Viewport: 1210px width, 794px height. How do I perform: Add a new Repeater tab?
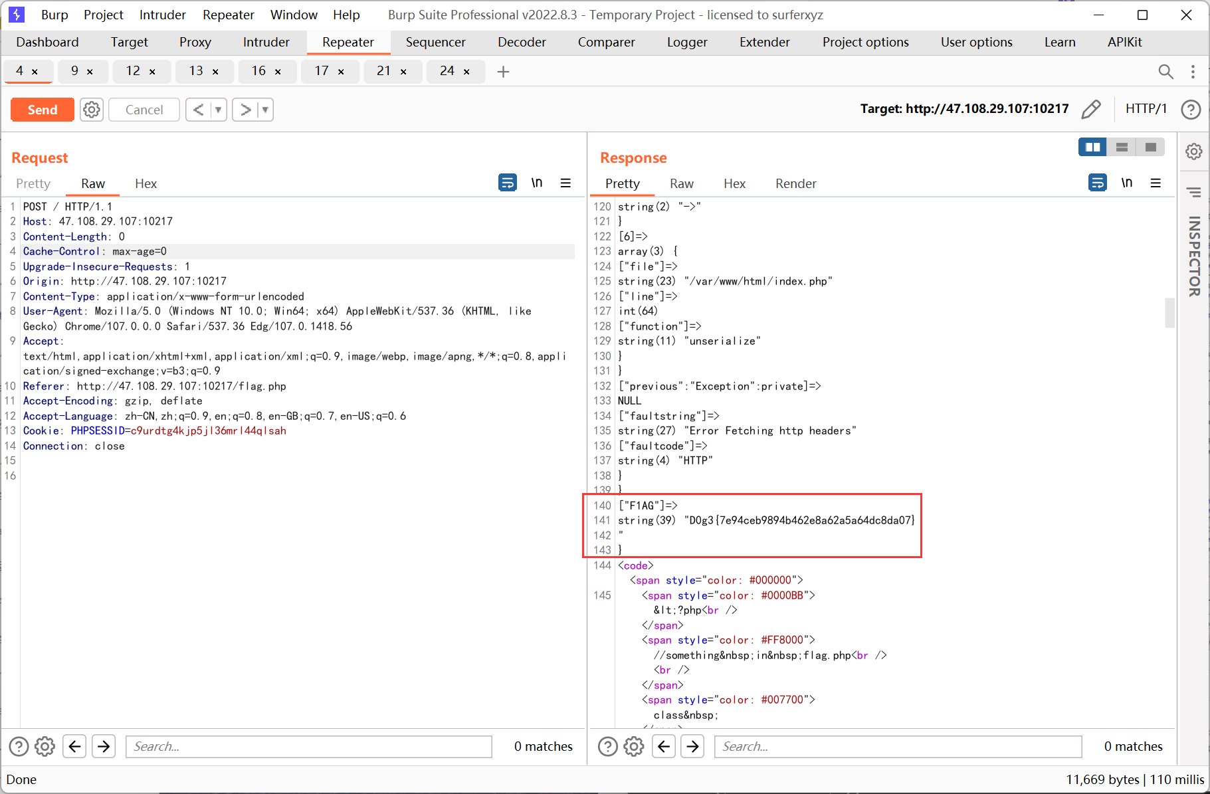(503, 71)
